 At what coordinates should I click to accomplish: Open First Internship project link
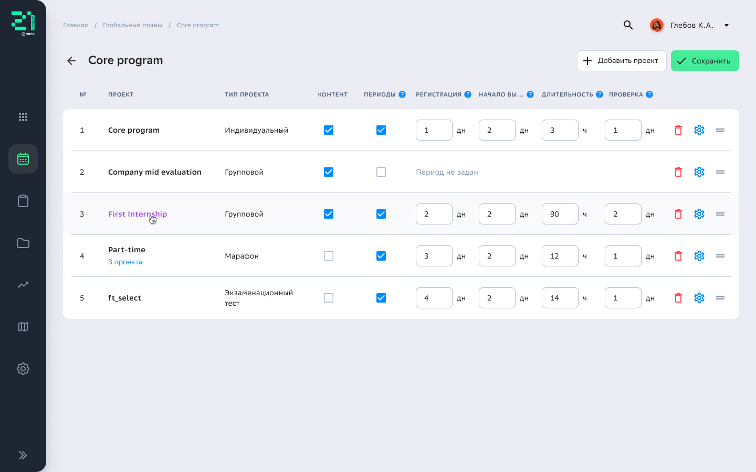[x=138, y=214]
